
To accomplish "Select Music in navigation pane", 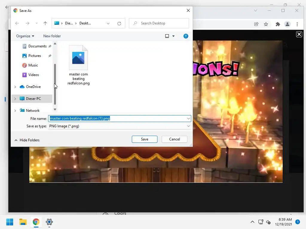I will pyautogui.click(x=30, y=65).
